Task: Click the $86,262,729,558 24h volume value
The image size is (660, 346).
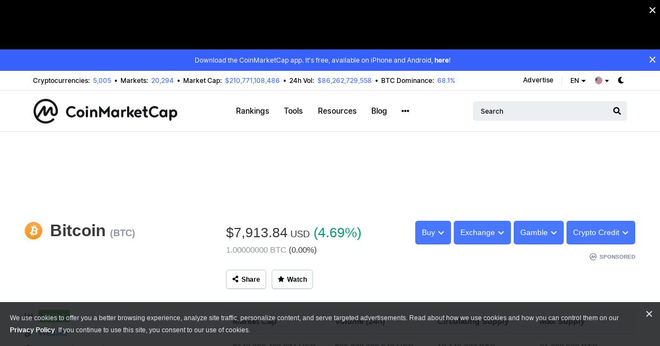Action: (x=344, y=81)
